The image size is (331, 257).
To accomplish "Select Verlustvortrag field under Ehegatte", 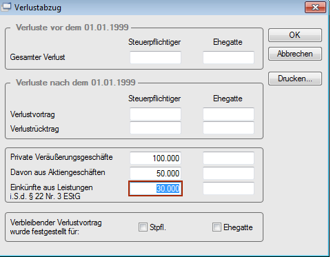I will (228, 114).
